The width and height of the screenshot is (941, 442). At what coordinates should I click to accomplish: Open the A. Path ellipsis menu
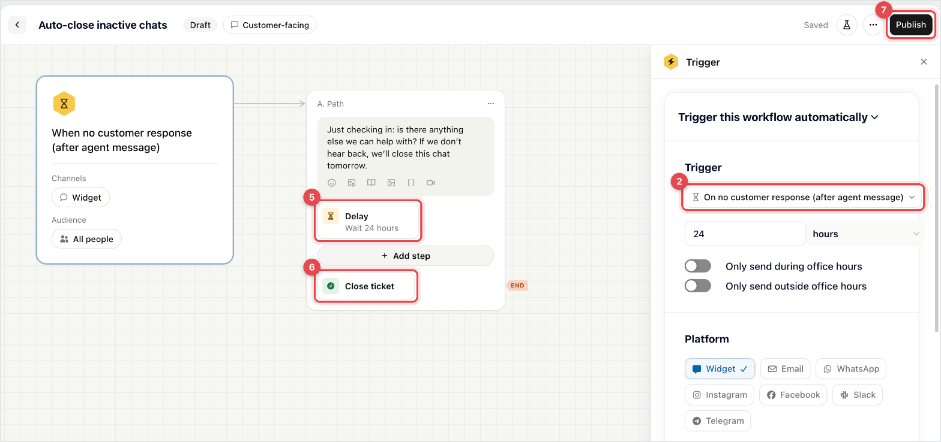[491, 104]
